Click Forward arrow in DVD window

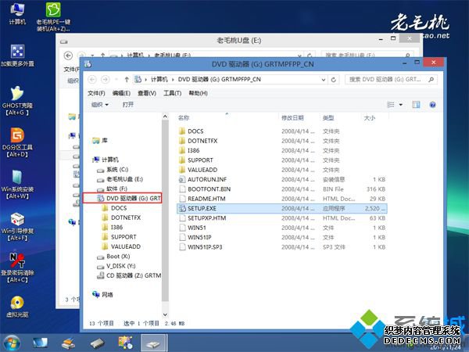point(105,79)
